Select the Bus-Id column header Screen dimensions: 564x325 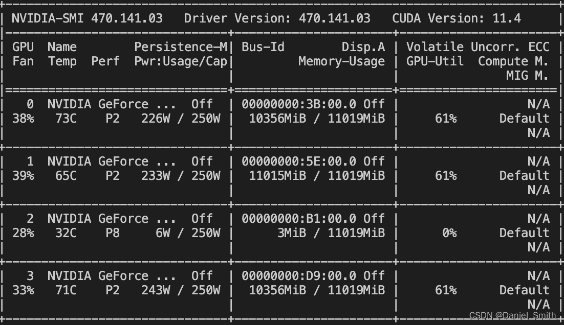coord(263,47)
